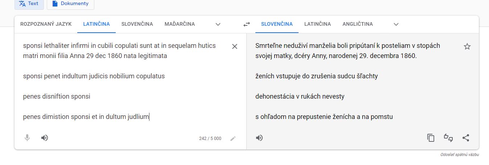Share the translation
The height and width of the screenshot is (165, 489).
(466, 138)
